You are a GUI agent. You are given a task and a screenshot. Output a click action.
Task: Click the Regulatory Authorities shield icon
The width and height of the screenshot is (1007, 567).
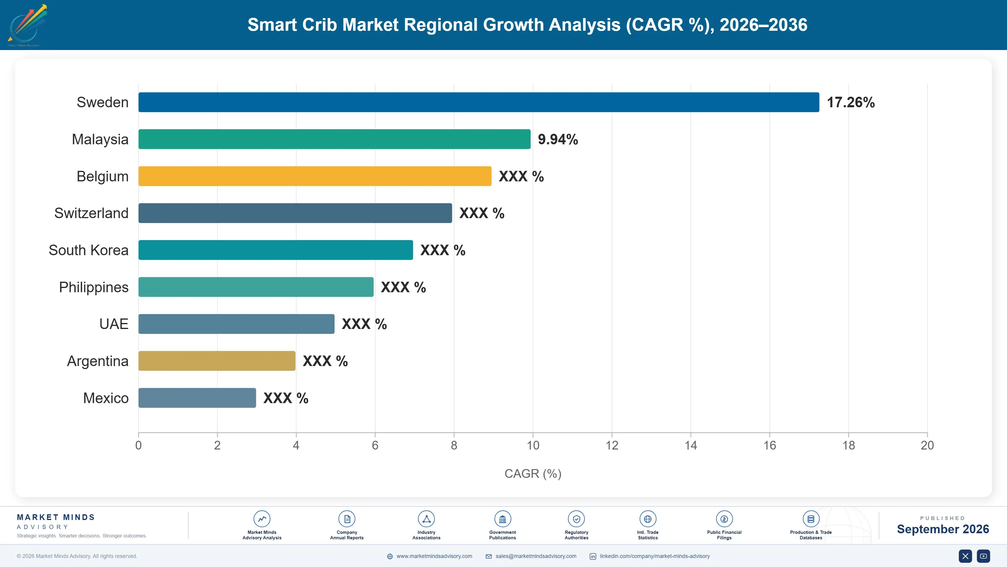(x=577, y=519)
